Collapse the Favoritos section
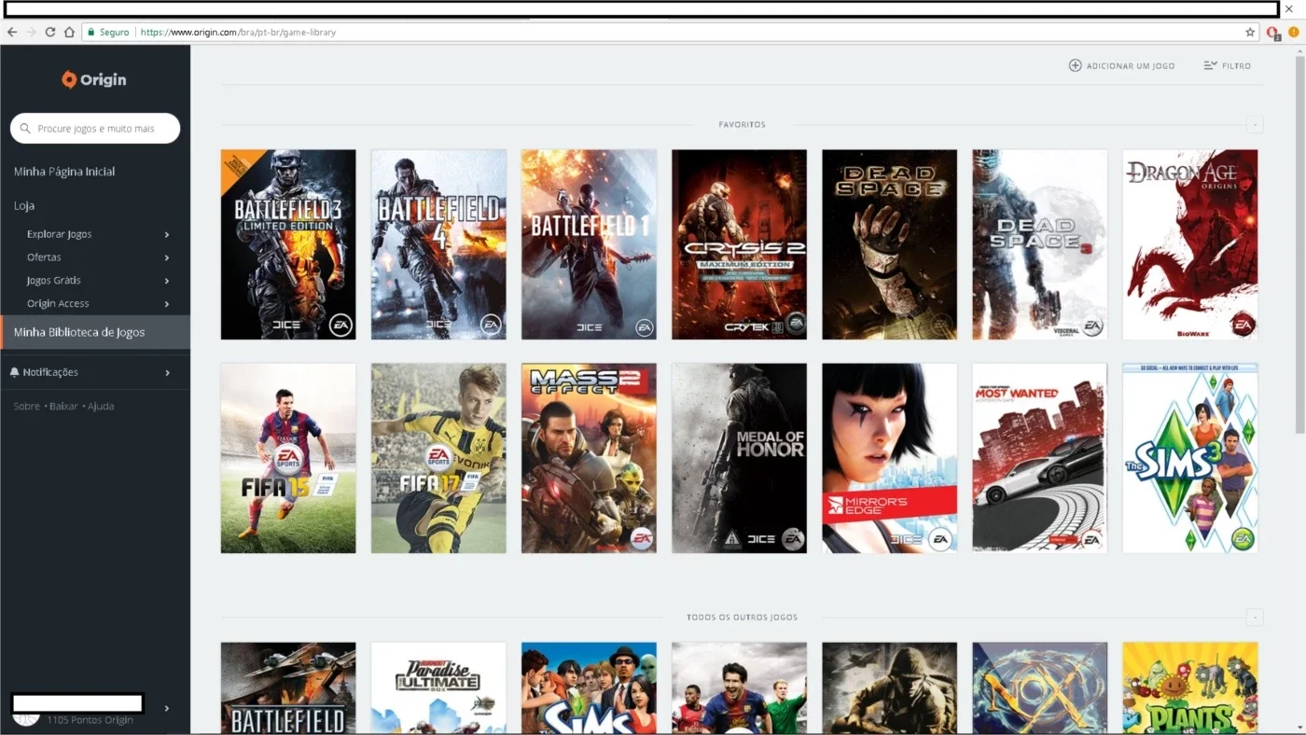1306x735 pixels. [1255, 124]
